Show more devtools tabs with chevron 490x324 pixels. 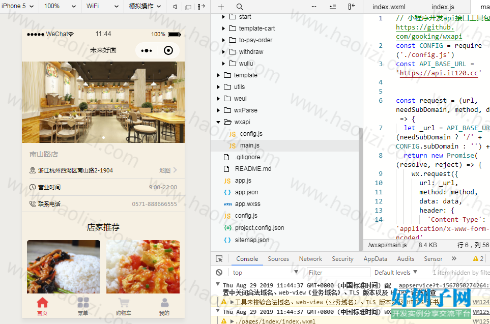tap(454, 258)
